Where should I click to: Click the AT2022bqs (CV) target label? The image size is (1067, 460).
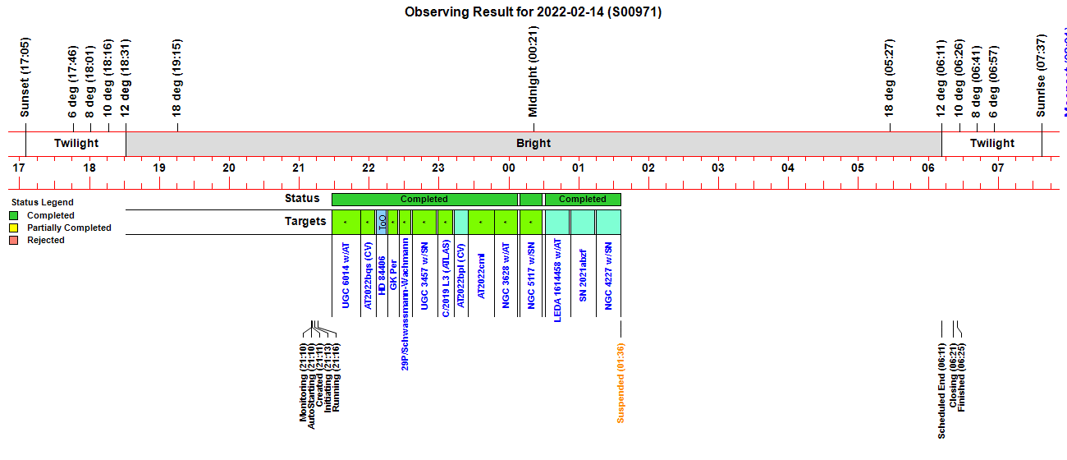[x=368, y=275]
